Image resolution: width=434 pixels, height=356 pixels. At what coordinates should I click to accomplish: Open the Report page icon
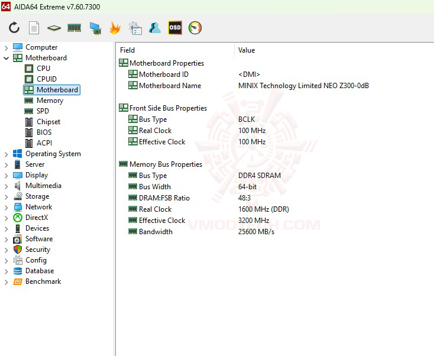pyautogui.click(x=34, y=28)
